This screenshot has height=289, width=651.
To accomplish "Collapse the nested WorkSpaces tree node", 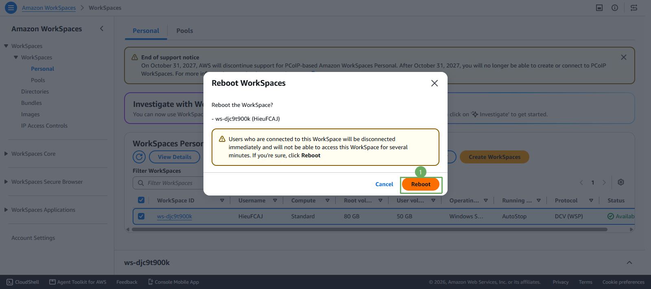I will click(x=16, y=57).
